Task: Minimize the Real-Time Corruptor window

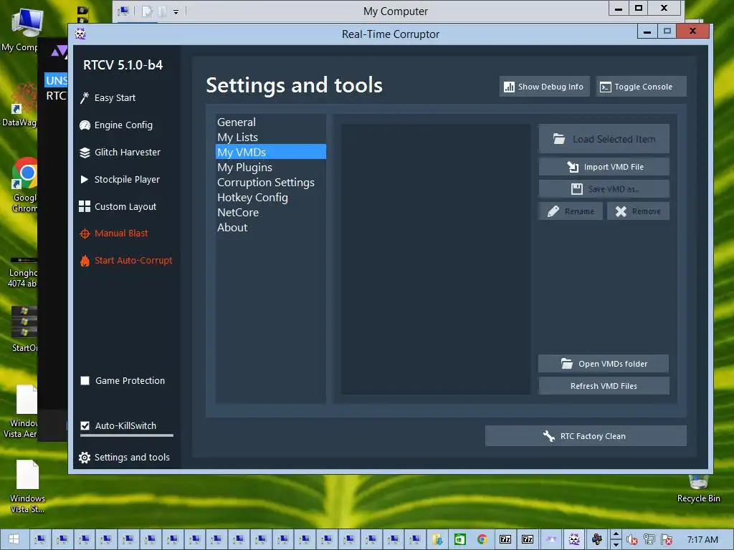Action: pyautogui.click(x=647, y=32)
